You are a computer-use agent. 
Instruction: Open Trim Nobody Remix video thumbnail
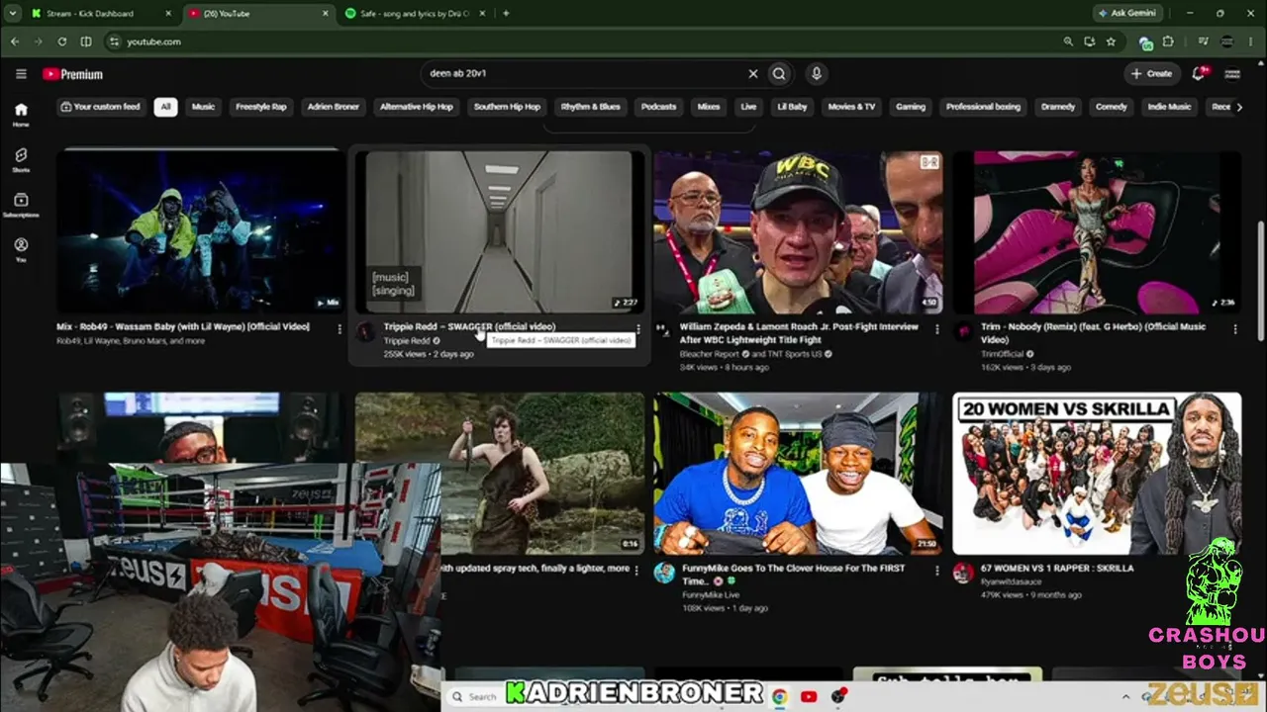coord(1097,231)
